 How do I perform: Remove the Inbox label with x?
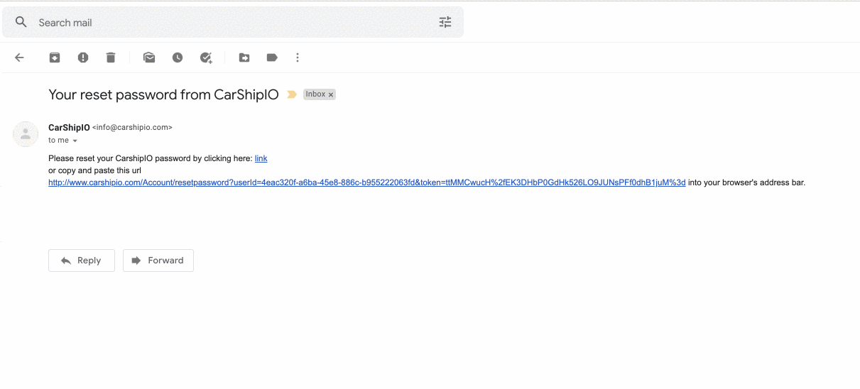pyautogui.click(x=331, y=94)
